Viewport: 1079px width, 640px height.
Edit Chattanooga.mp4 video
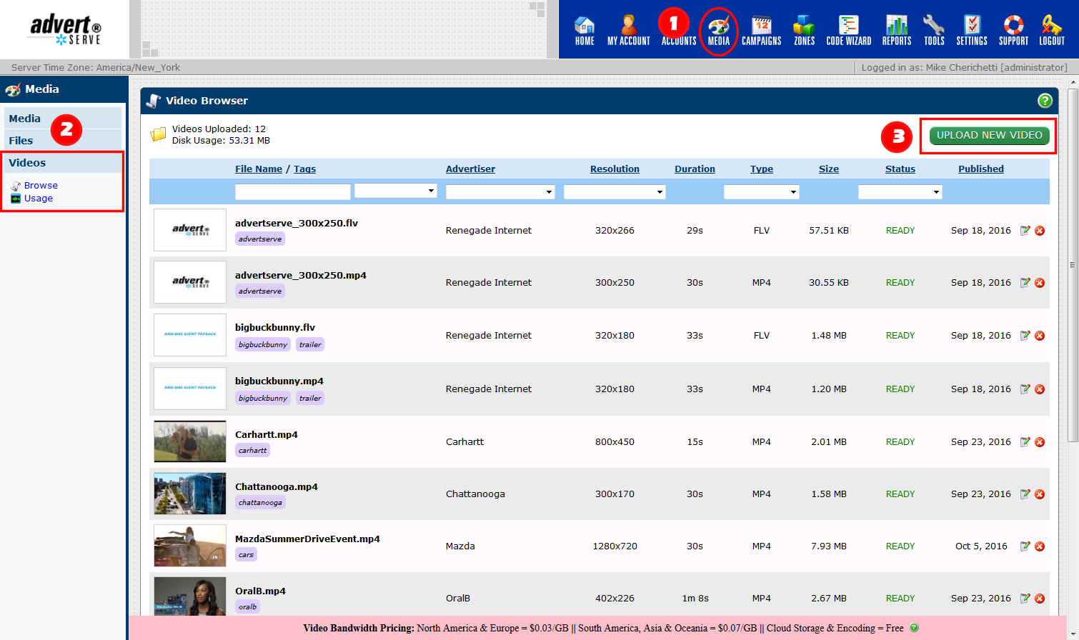click(1025, 494)
